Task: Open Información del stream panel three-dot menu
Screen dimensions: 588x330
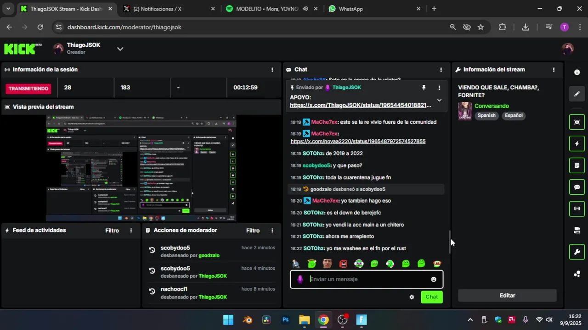Action: click(554, 70)
